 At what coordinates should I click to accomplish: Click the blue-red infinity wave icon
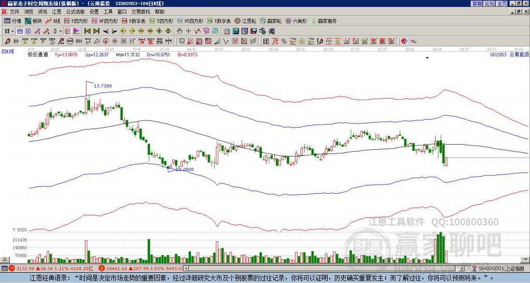[413, 41]
